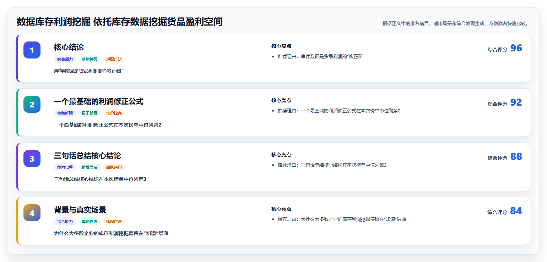The width and height of the screenshot is (547, 262).
Task: Select the 特色鲜明 tag
Action: pos(65,113)
